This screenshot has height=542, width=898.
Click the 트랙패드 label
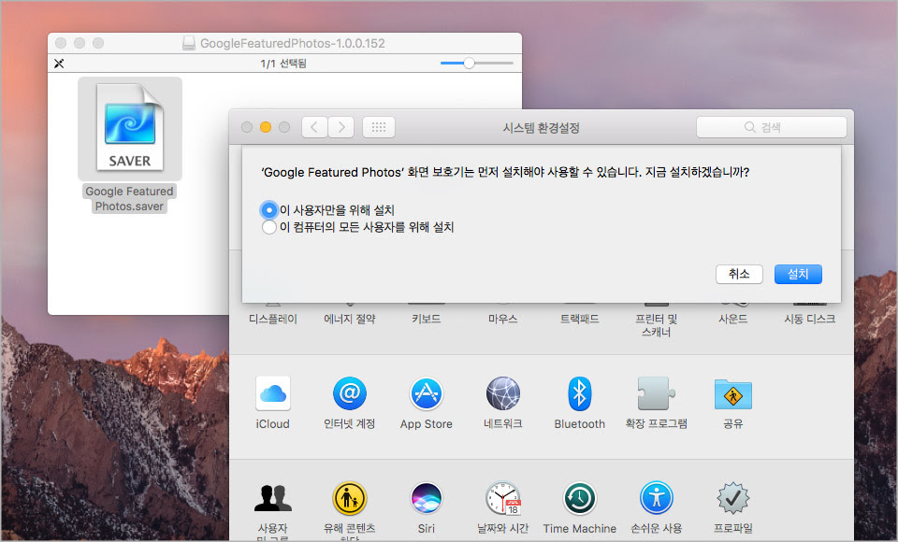click(580, 319)
